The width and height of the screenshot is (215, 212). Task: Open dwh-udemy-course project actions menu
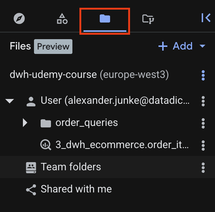coord(203,75)
